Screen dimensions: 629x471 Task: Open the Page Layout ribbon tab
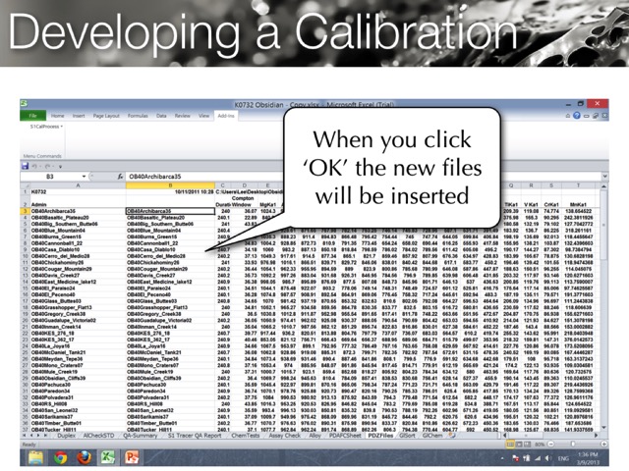tap(106, 116)
